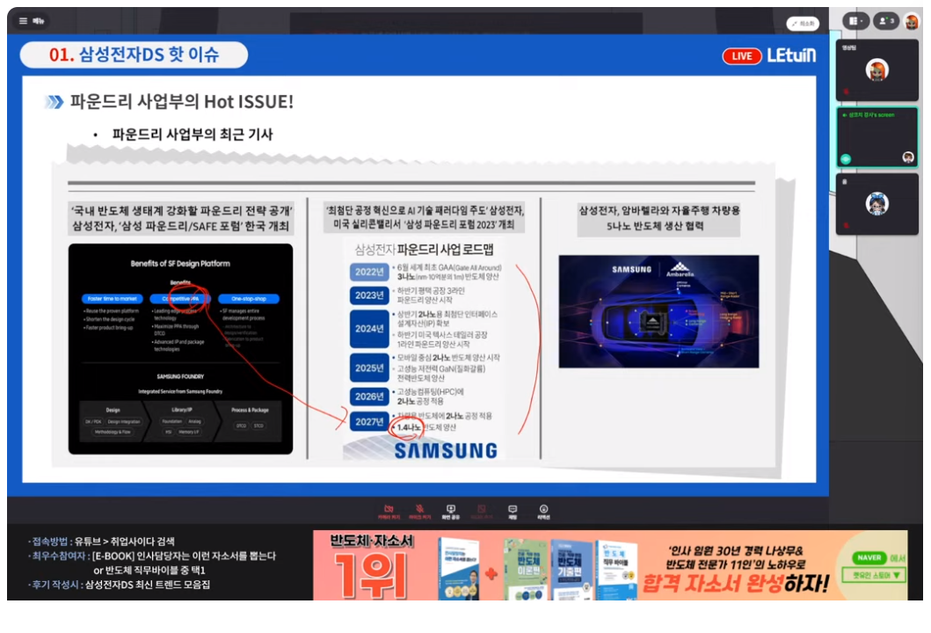Viewport: 931px width, 633px height.
Task: Click the LEtuiN logo on slide
Action: coord(791,55)
